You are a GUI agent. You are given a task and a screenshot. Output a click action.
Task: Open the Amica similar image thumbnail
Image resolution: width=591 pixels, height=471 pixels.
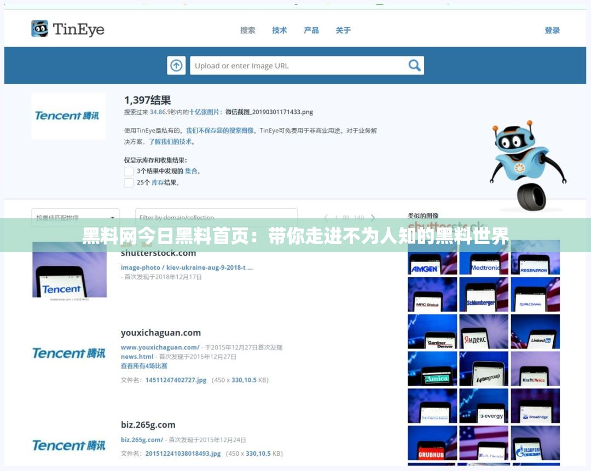(x=432, y=369)
